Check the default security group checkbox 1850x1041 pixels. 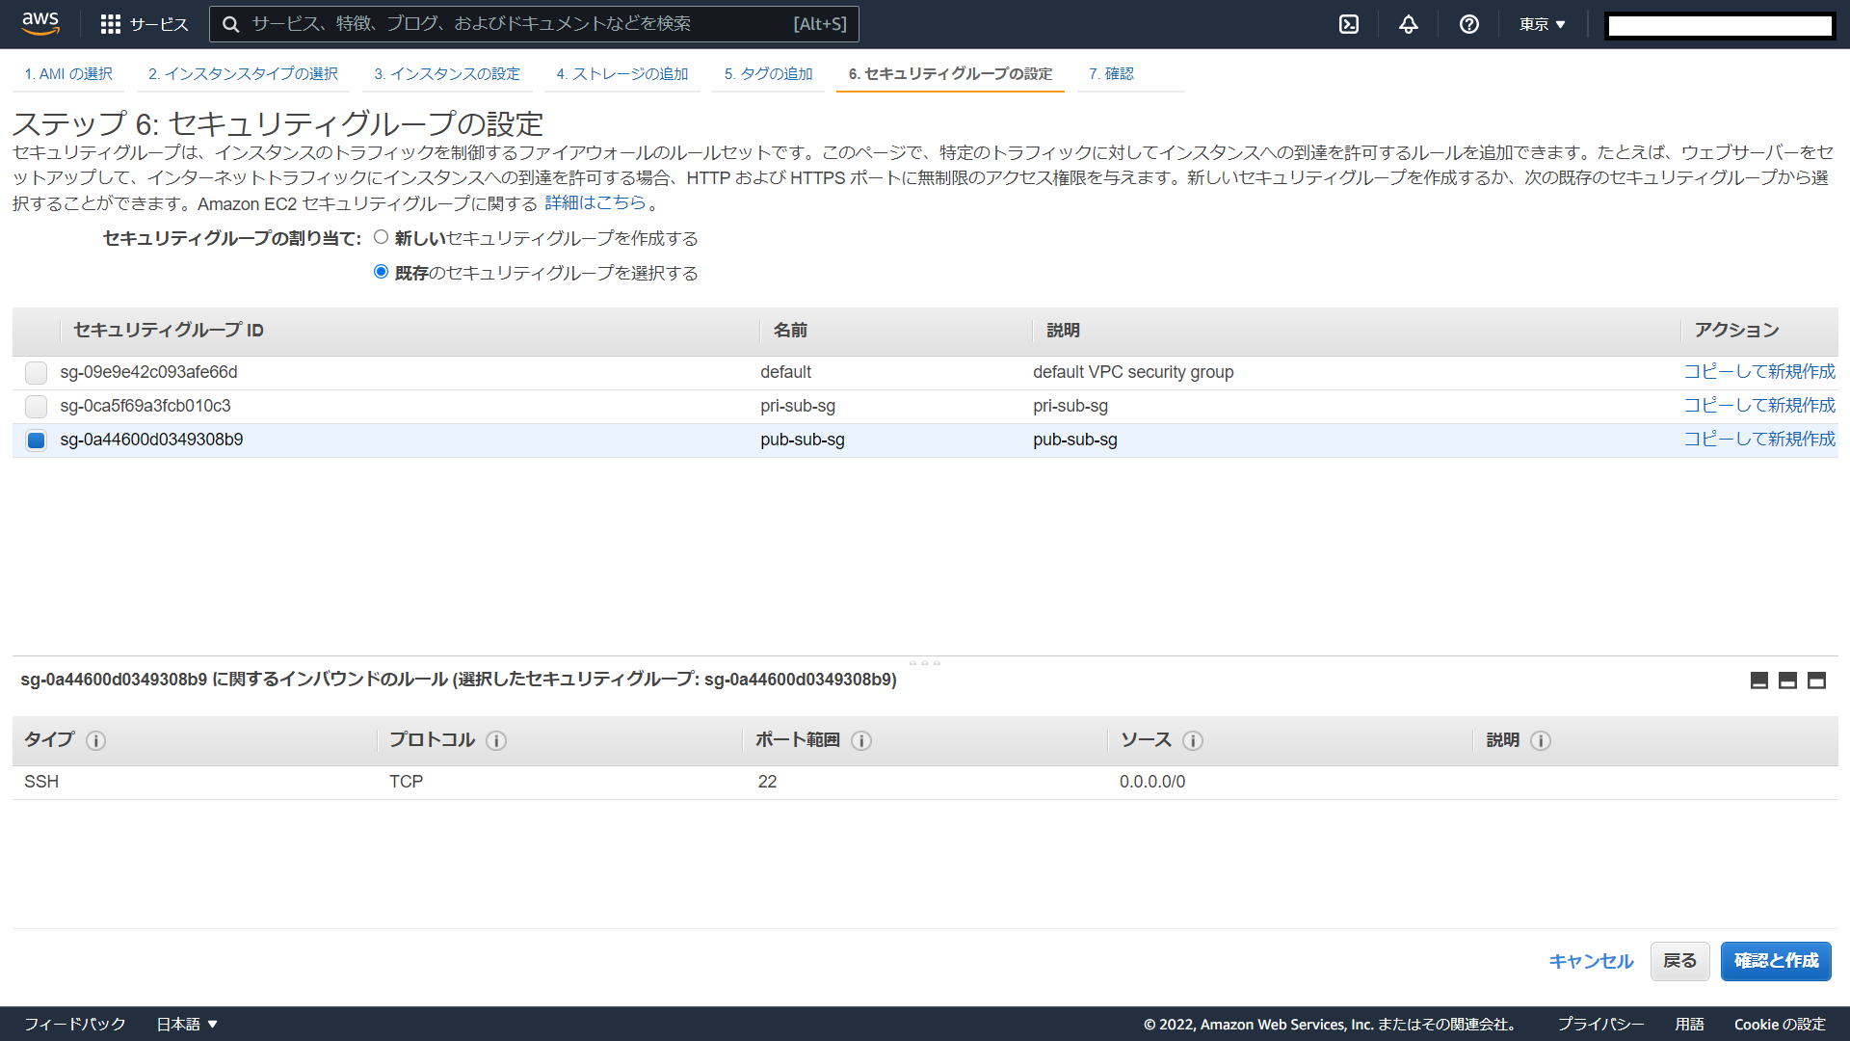(36, 372)
